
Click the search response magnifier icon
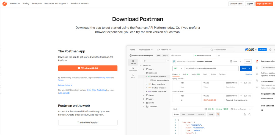pyautogui.click(x=249, y=114)
